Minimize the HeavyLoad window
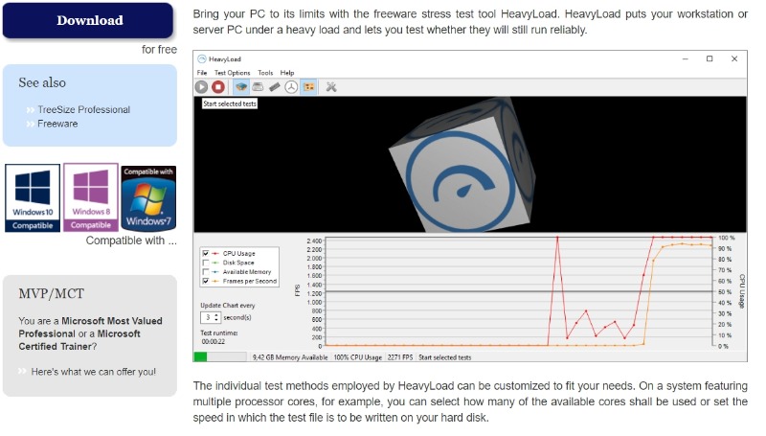766x436 pixels. pos(686,58)
